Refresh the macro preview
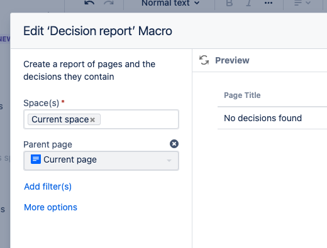The image size is (327, 248). [x=204, y=60]
